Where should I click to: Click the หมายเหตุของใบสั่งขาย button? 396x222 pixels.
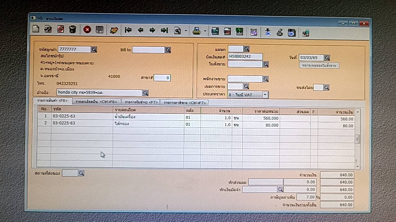click(319, 66)
